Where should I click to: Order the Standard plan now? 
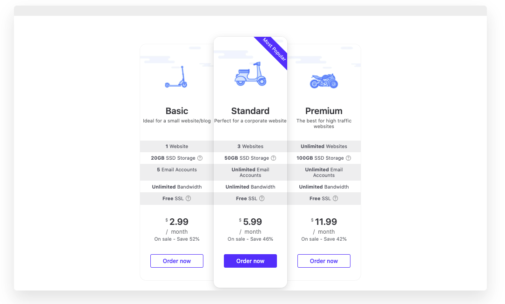point(250,261)
